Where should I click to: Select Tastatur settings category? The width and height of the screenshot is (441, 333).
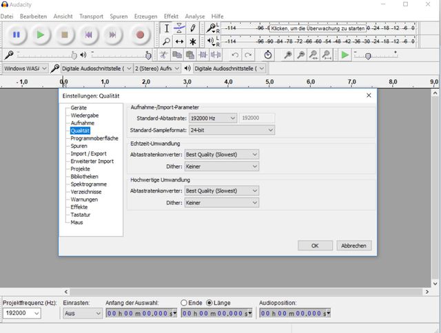click(81, 215)
